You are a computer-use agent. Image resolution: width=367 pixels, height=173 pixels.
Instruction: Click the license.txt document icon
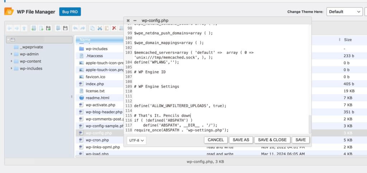click(x=81, y=91)
